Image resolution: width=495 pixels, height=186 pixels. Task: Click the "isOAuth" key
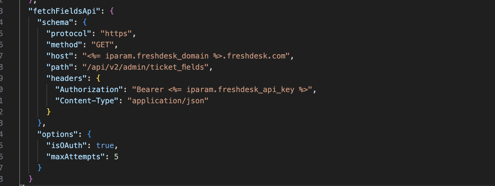coord(66,146)
